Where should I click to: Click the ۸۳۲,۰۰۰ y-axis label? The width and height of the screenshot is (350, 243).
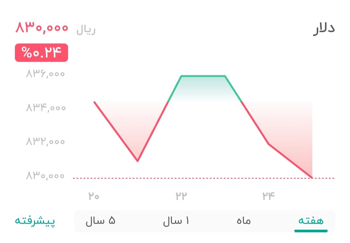click(46, 142)
